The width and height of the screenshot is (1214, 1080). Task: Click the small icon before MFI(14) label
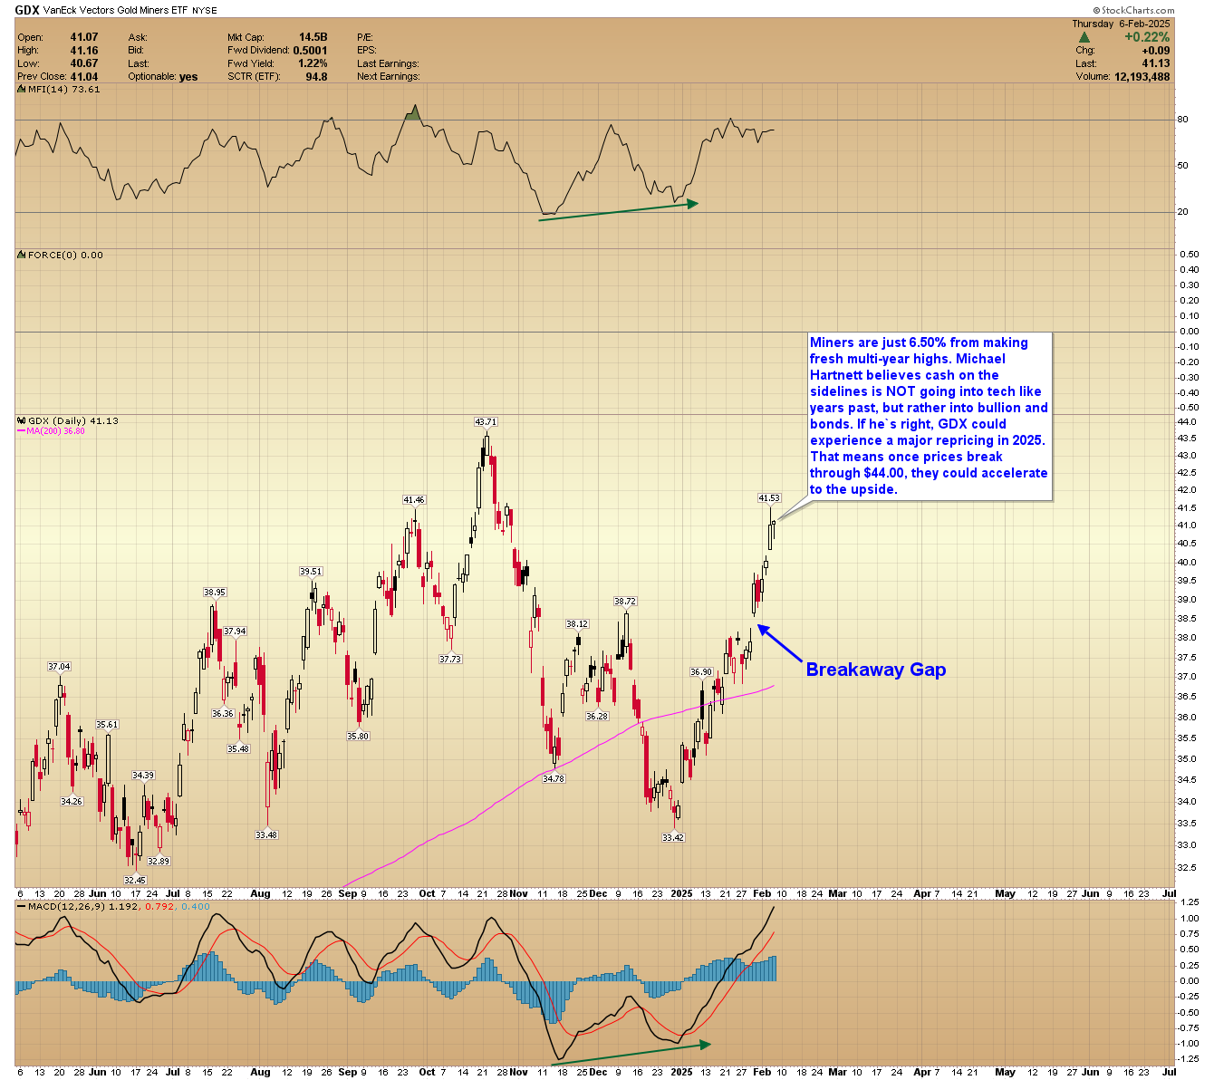coord(22,89)
